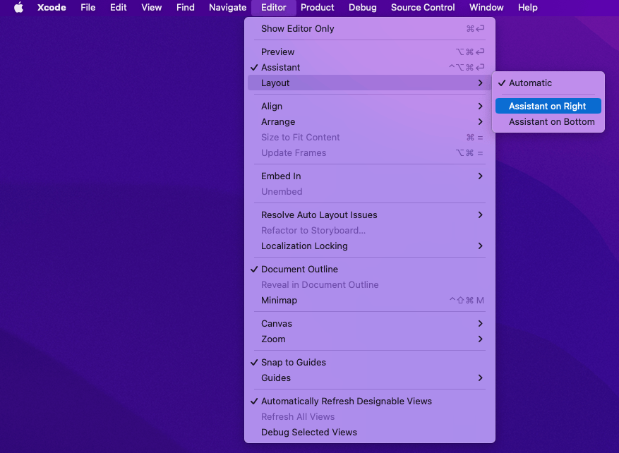Open the Xcode application menu
This screenshot has height=453, width=619.
pyautogui.click(x=52, y=8)
